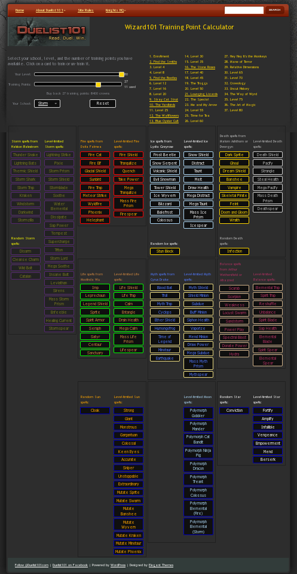Train the Colossal sun spell

[x=128, y=444]
